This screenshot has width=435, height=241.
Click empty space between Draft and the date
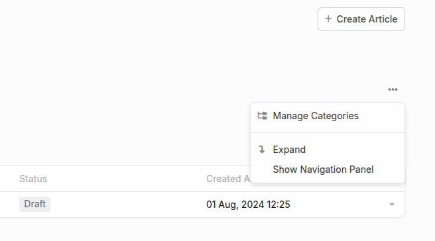pos(127,205)
